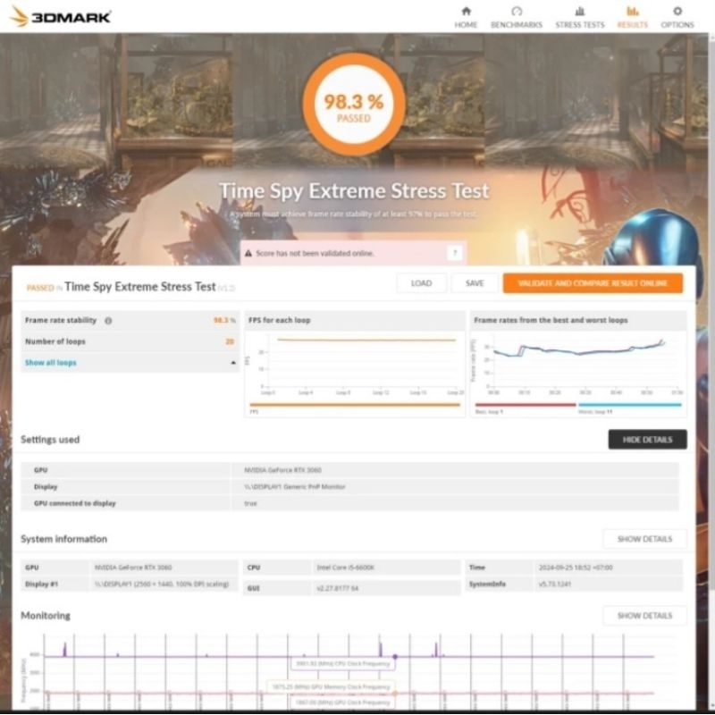The height and width of the screenshot is (715, 715).
Task: Click the GPU Memory Clock Frequency tooltip
Action: 331,686
